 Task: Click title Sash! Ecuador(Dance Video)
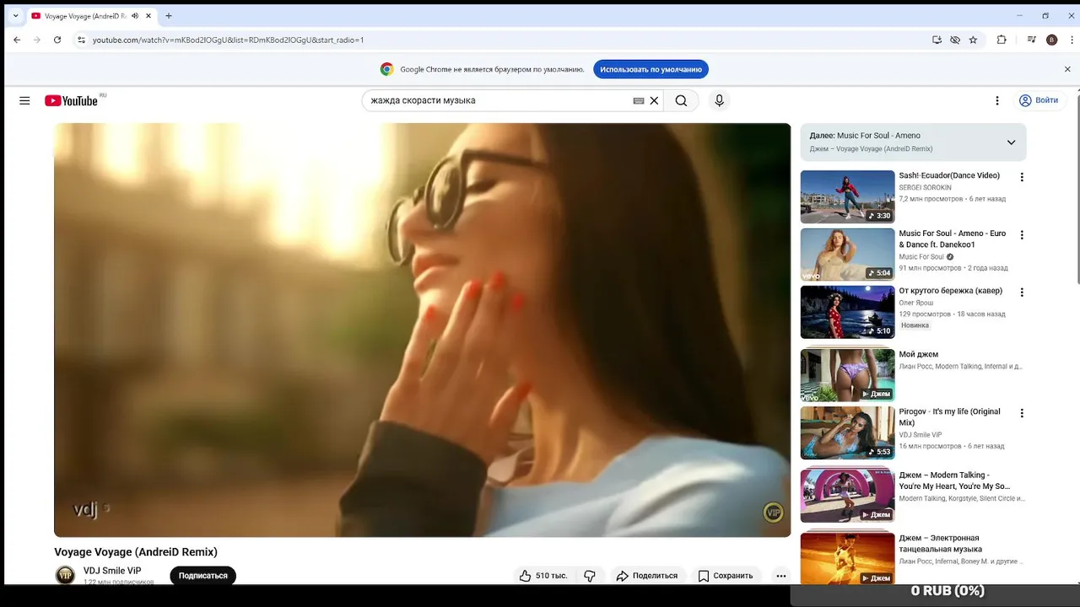949,175
